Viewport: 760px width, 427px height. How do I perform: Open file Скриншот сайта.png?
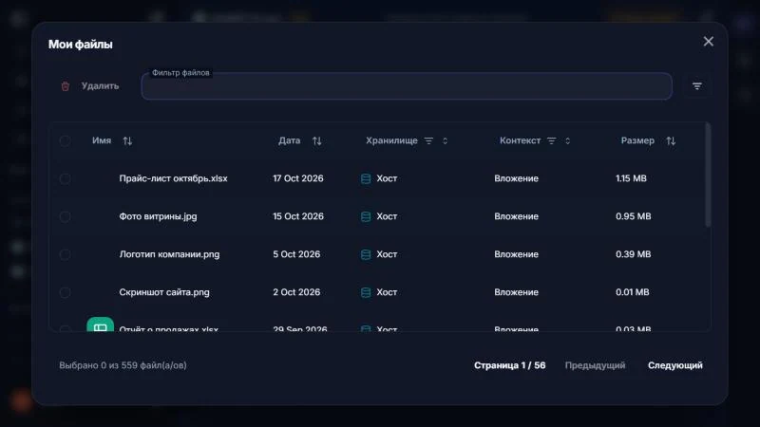coord(164,292)
